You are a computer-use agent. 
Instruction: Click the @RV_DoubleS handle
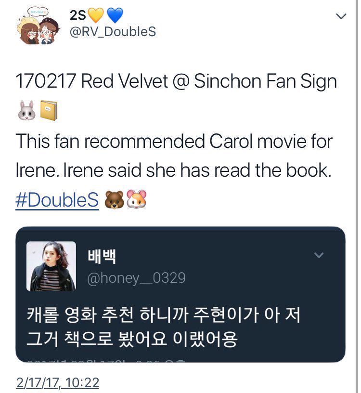point(113,32)
